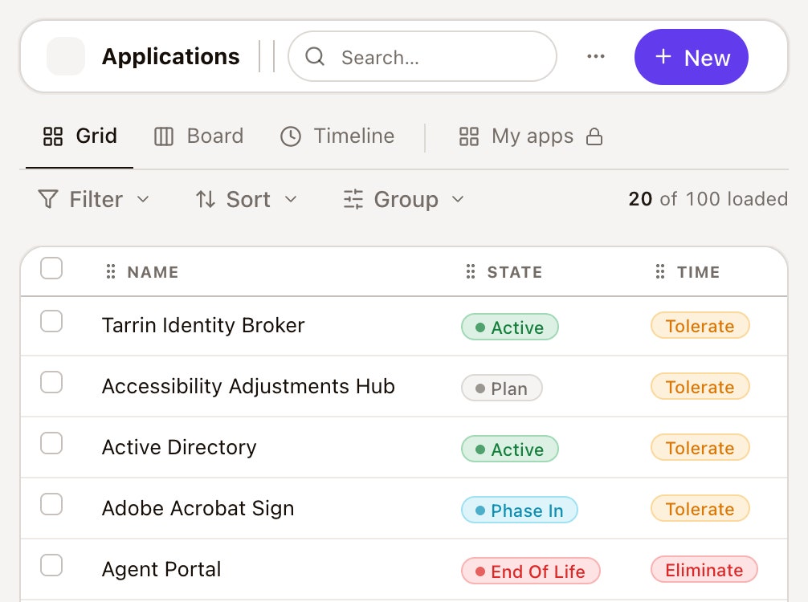Screen dimensions: 808x602
Task: Open the Sort button
Action: pos(247,199)
